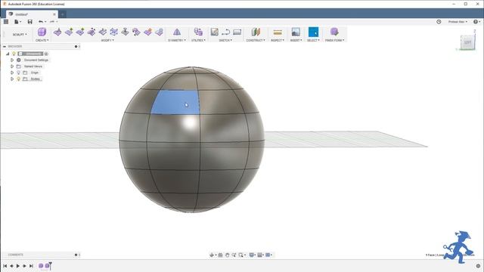This screenshot has width=484, height=272.
Task: Open a new design tab with plus
Action: point(62,14)
